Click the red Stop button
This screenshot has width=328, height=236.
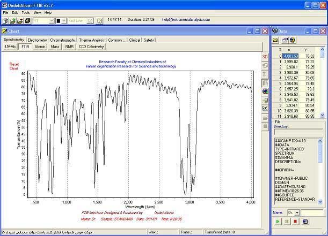pos(295,222)
